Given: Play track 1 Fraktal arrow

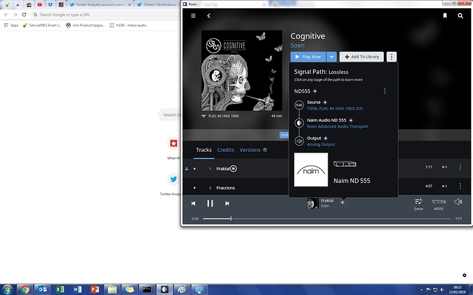Looking at the screenshot, I should point(195,169).
